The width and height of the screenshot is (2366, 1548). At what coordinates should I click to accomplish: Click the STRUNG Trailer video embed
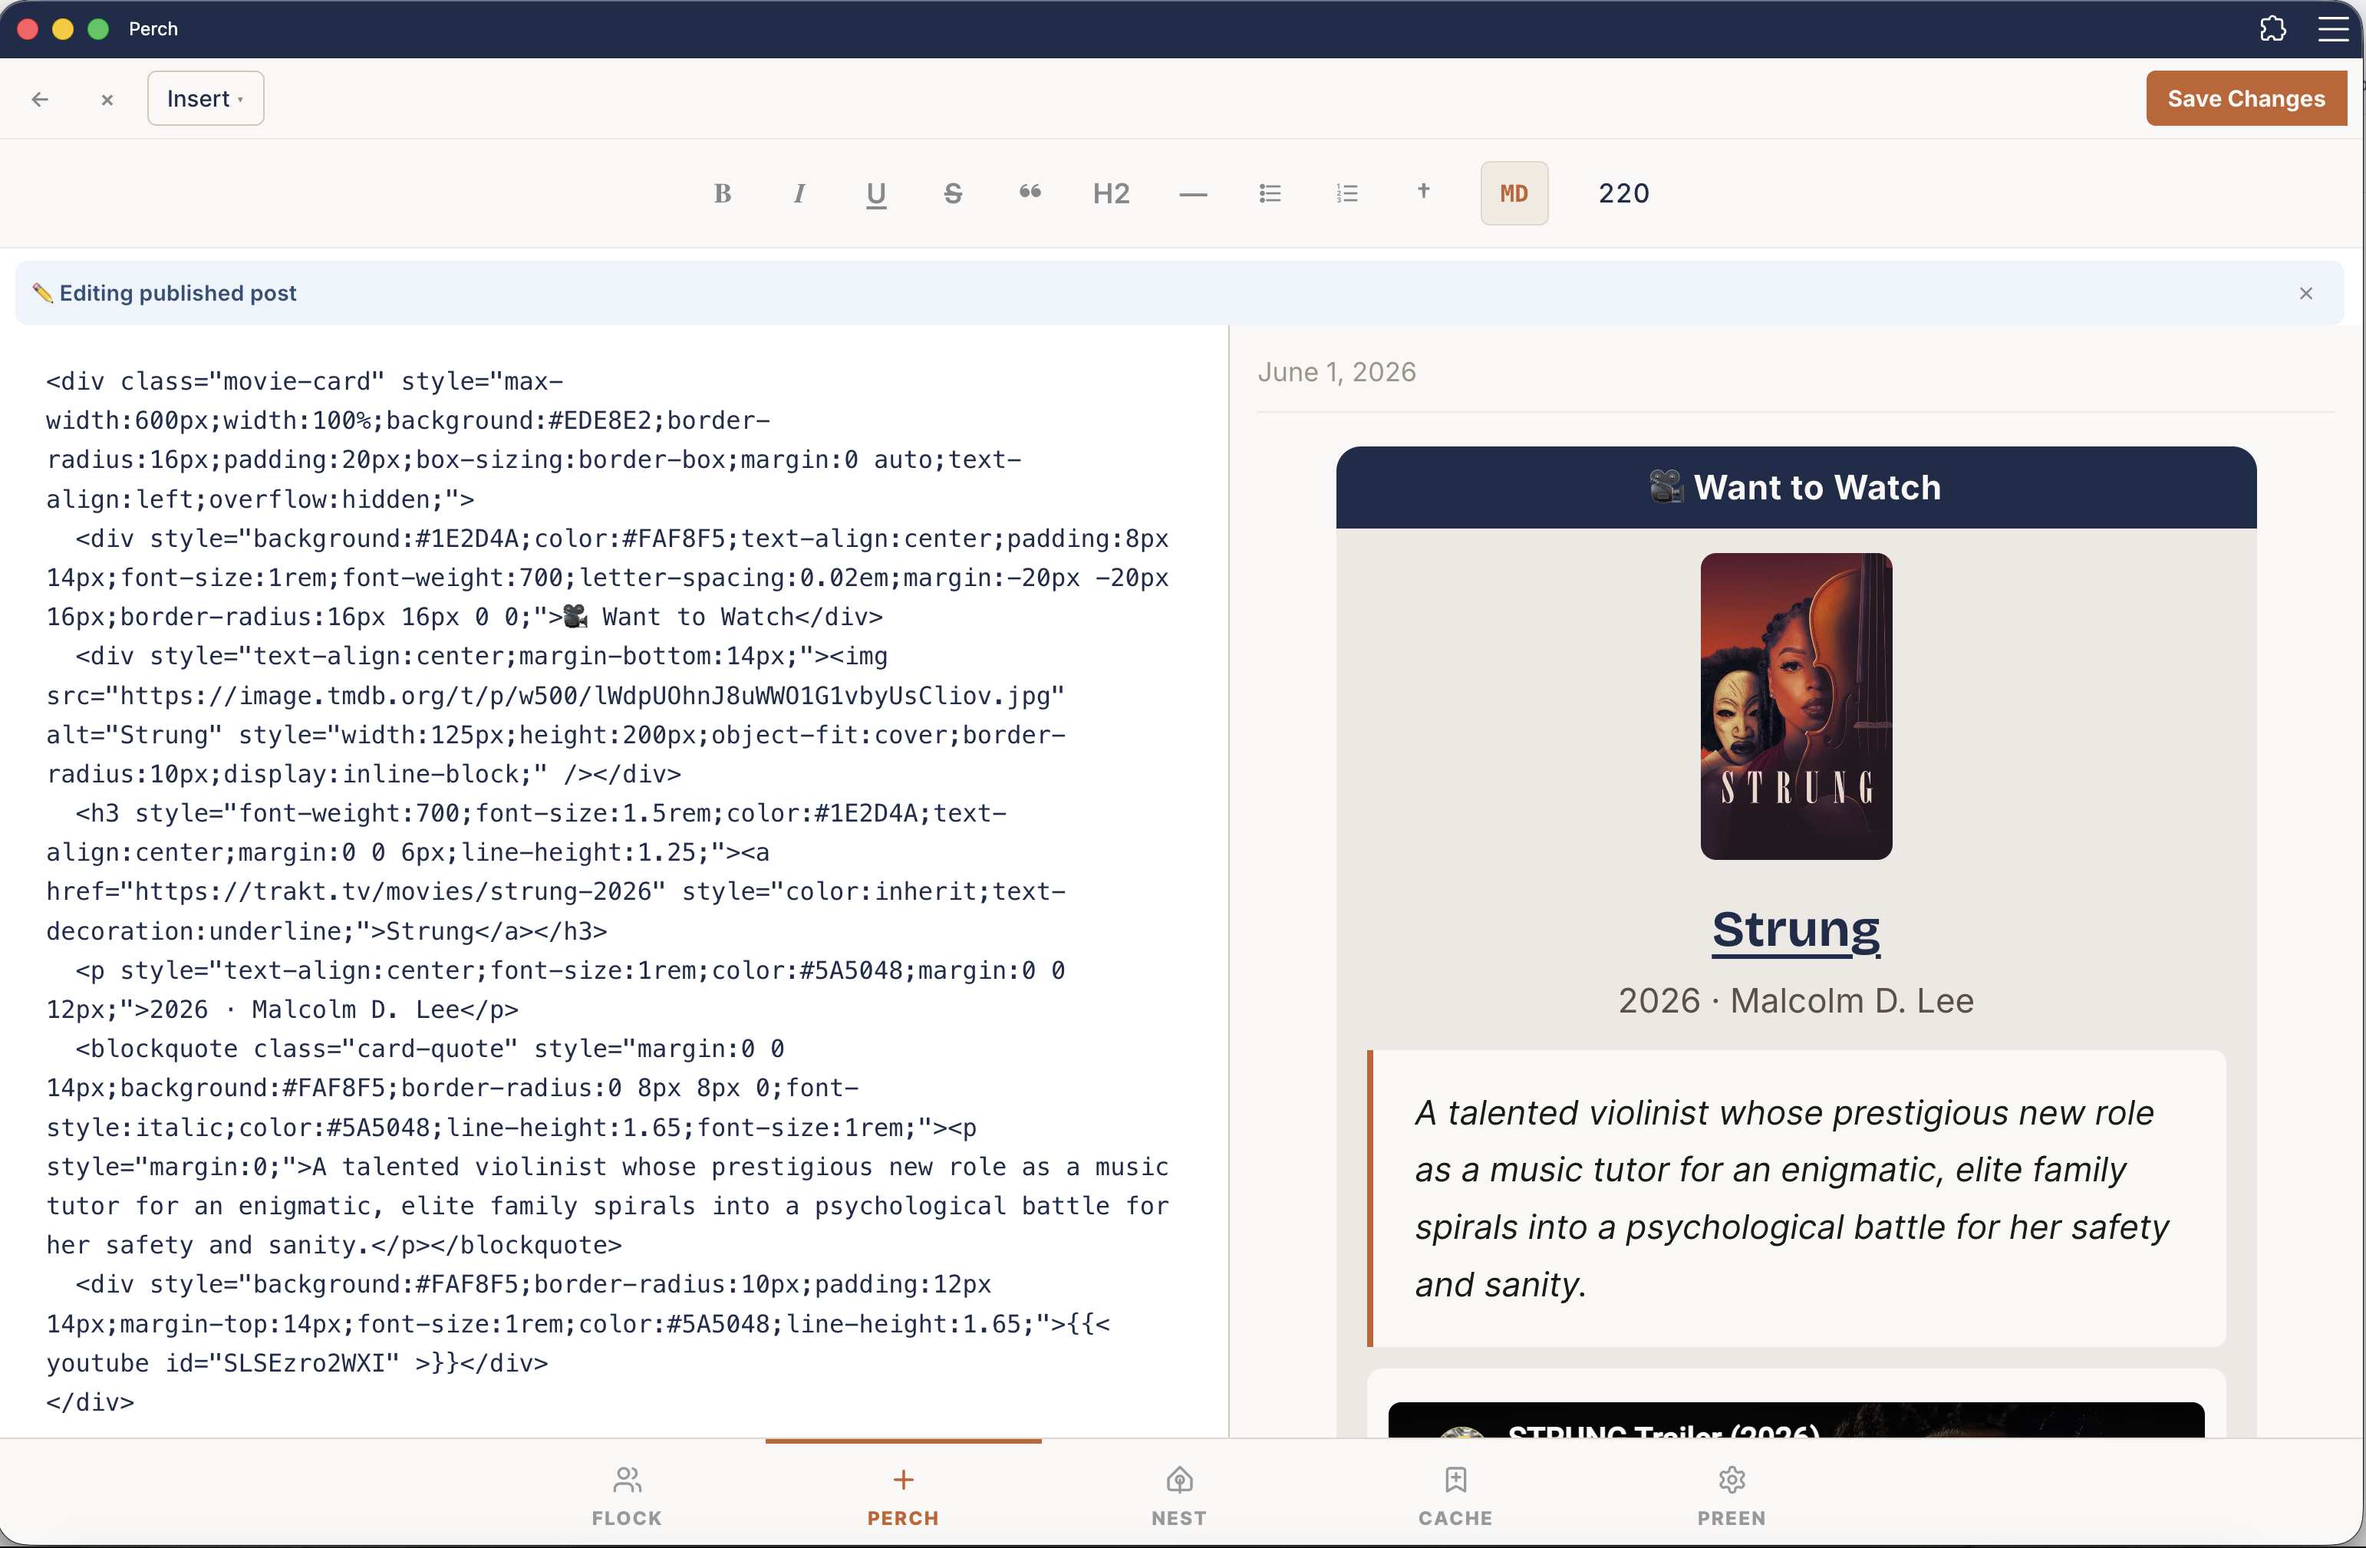[1795, 1420]
